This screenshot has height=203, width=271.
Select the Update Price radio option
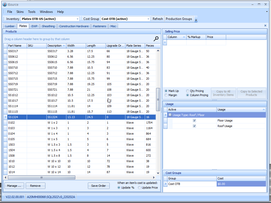(139, 188)
